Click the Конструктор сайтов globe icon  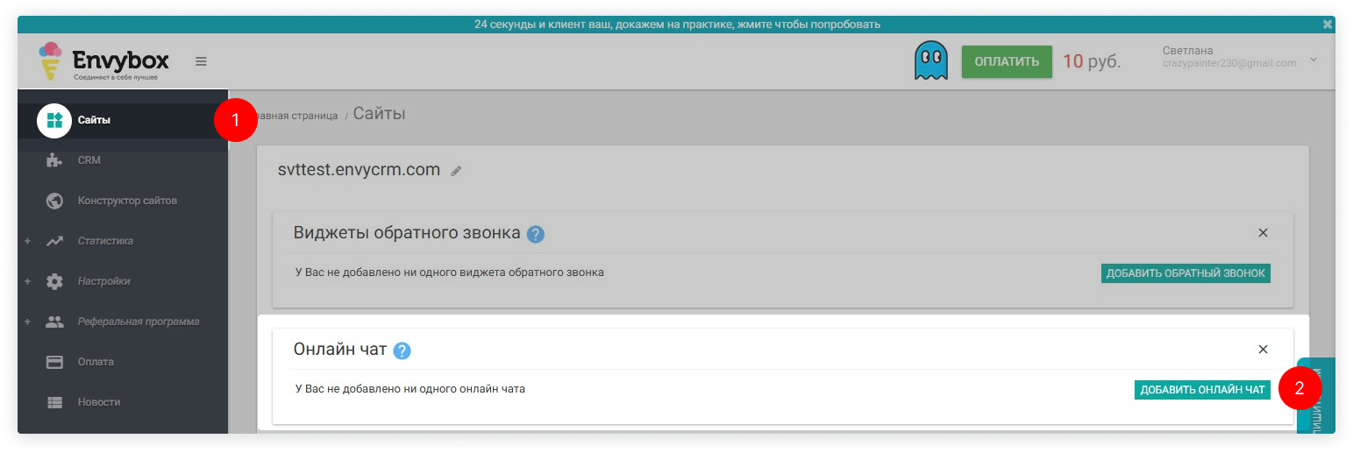tap(54, 201)
